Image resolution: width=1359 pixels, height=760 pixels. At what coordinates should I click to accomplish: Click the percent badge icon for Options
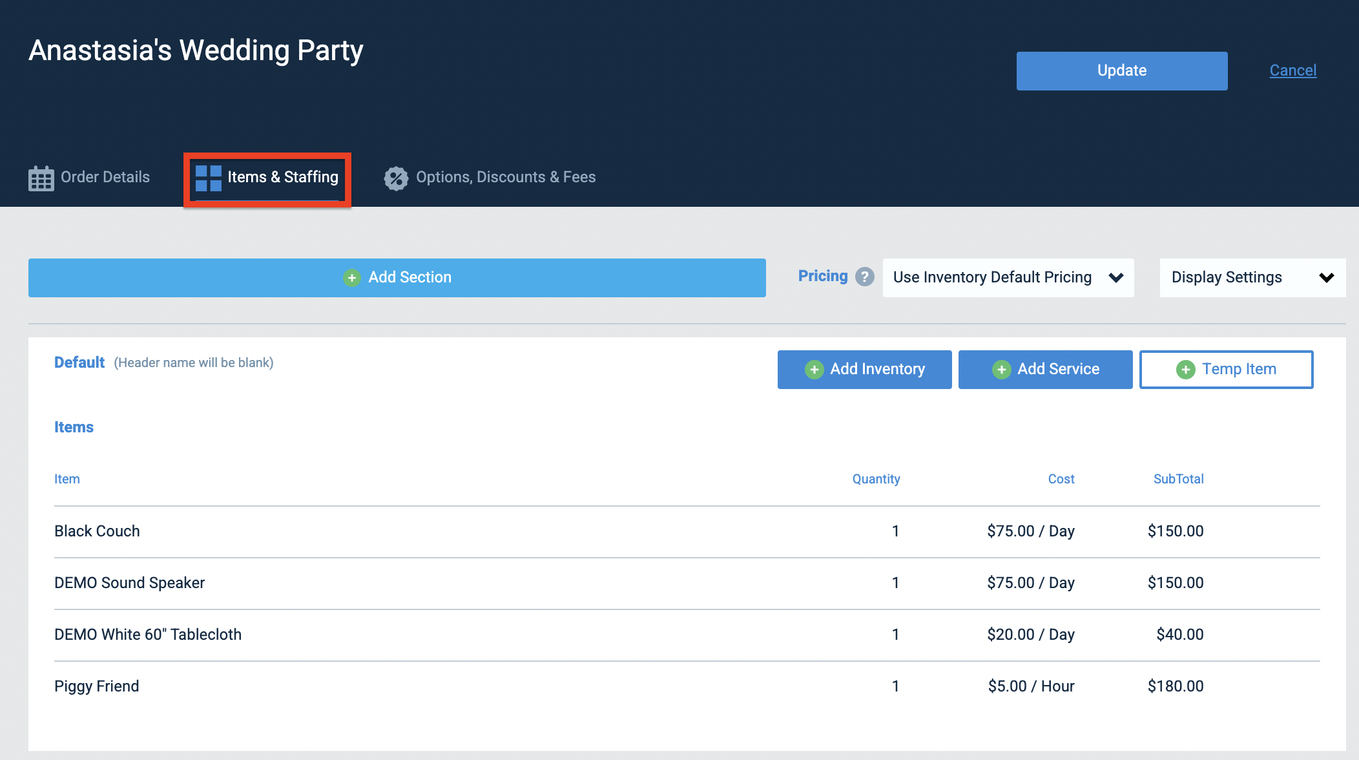coord(396,178)
